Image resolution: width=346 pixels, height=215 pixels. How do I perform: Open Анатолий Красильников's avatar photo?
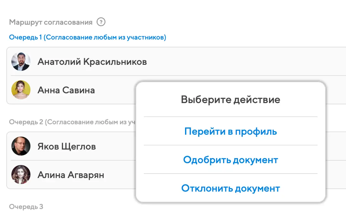pos(21,62)
